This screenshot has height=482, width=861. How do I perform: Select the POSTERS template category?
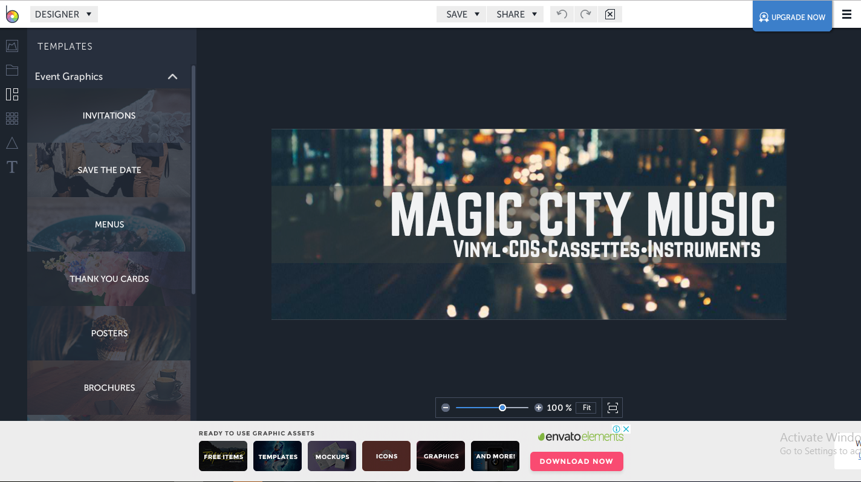coord(109,333)
